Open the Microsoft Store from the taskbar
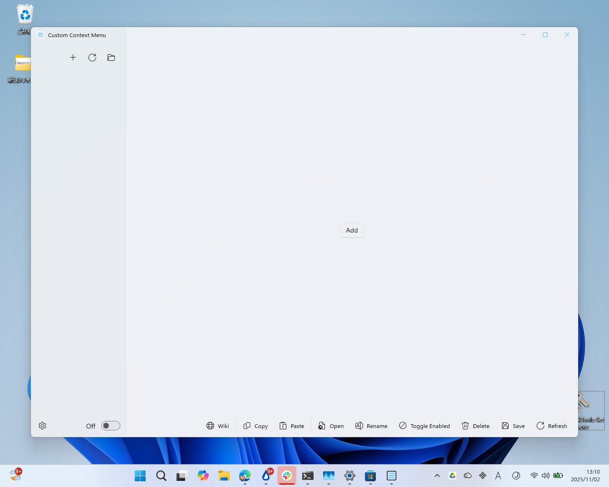The height and width of the screenshot is (487, 609). 370,476
